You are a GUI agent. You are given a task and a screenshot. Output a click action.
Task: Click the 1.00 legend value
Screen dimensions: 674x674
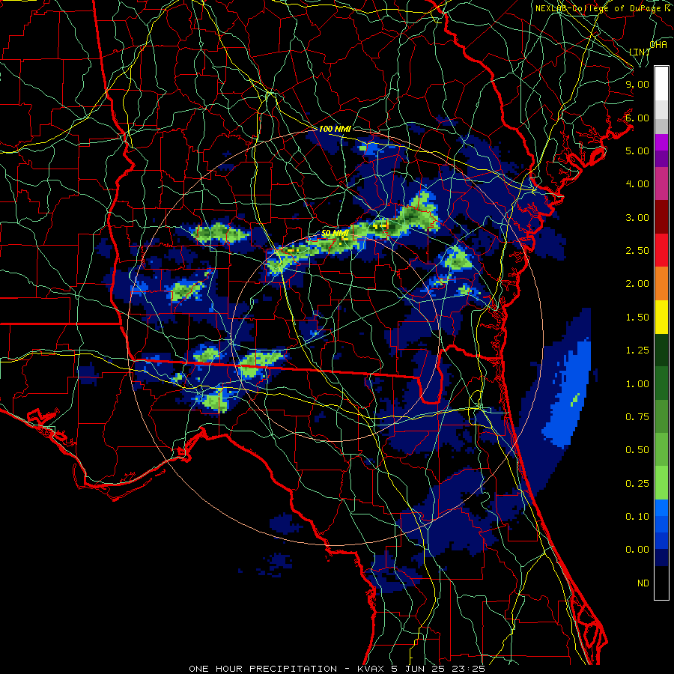637,384
